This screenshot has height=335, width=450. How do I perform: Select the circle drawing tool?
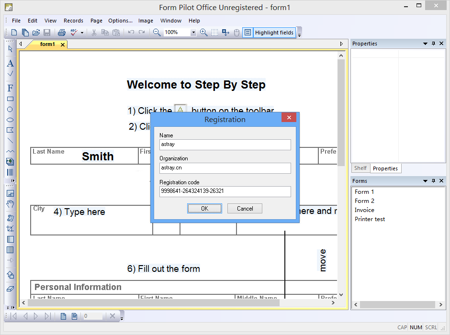(x=10, y=109)
